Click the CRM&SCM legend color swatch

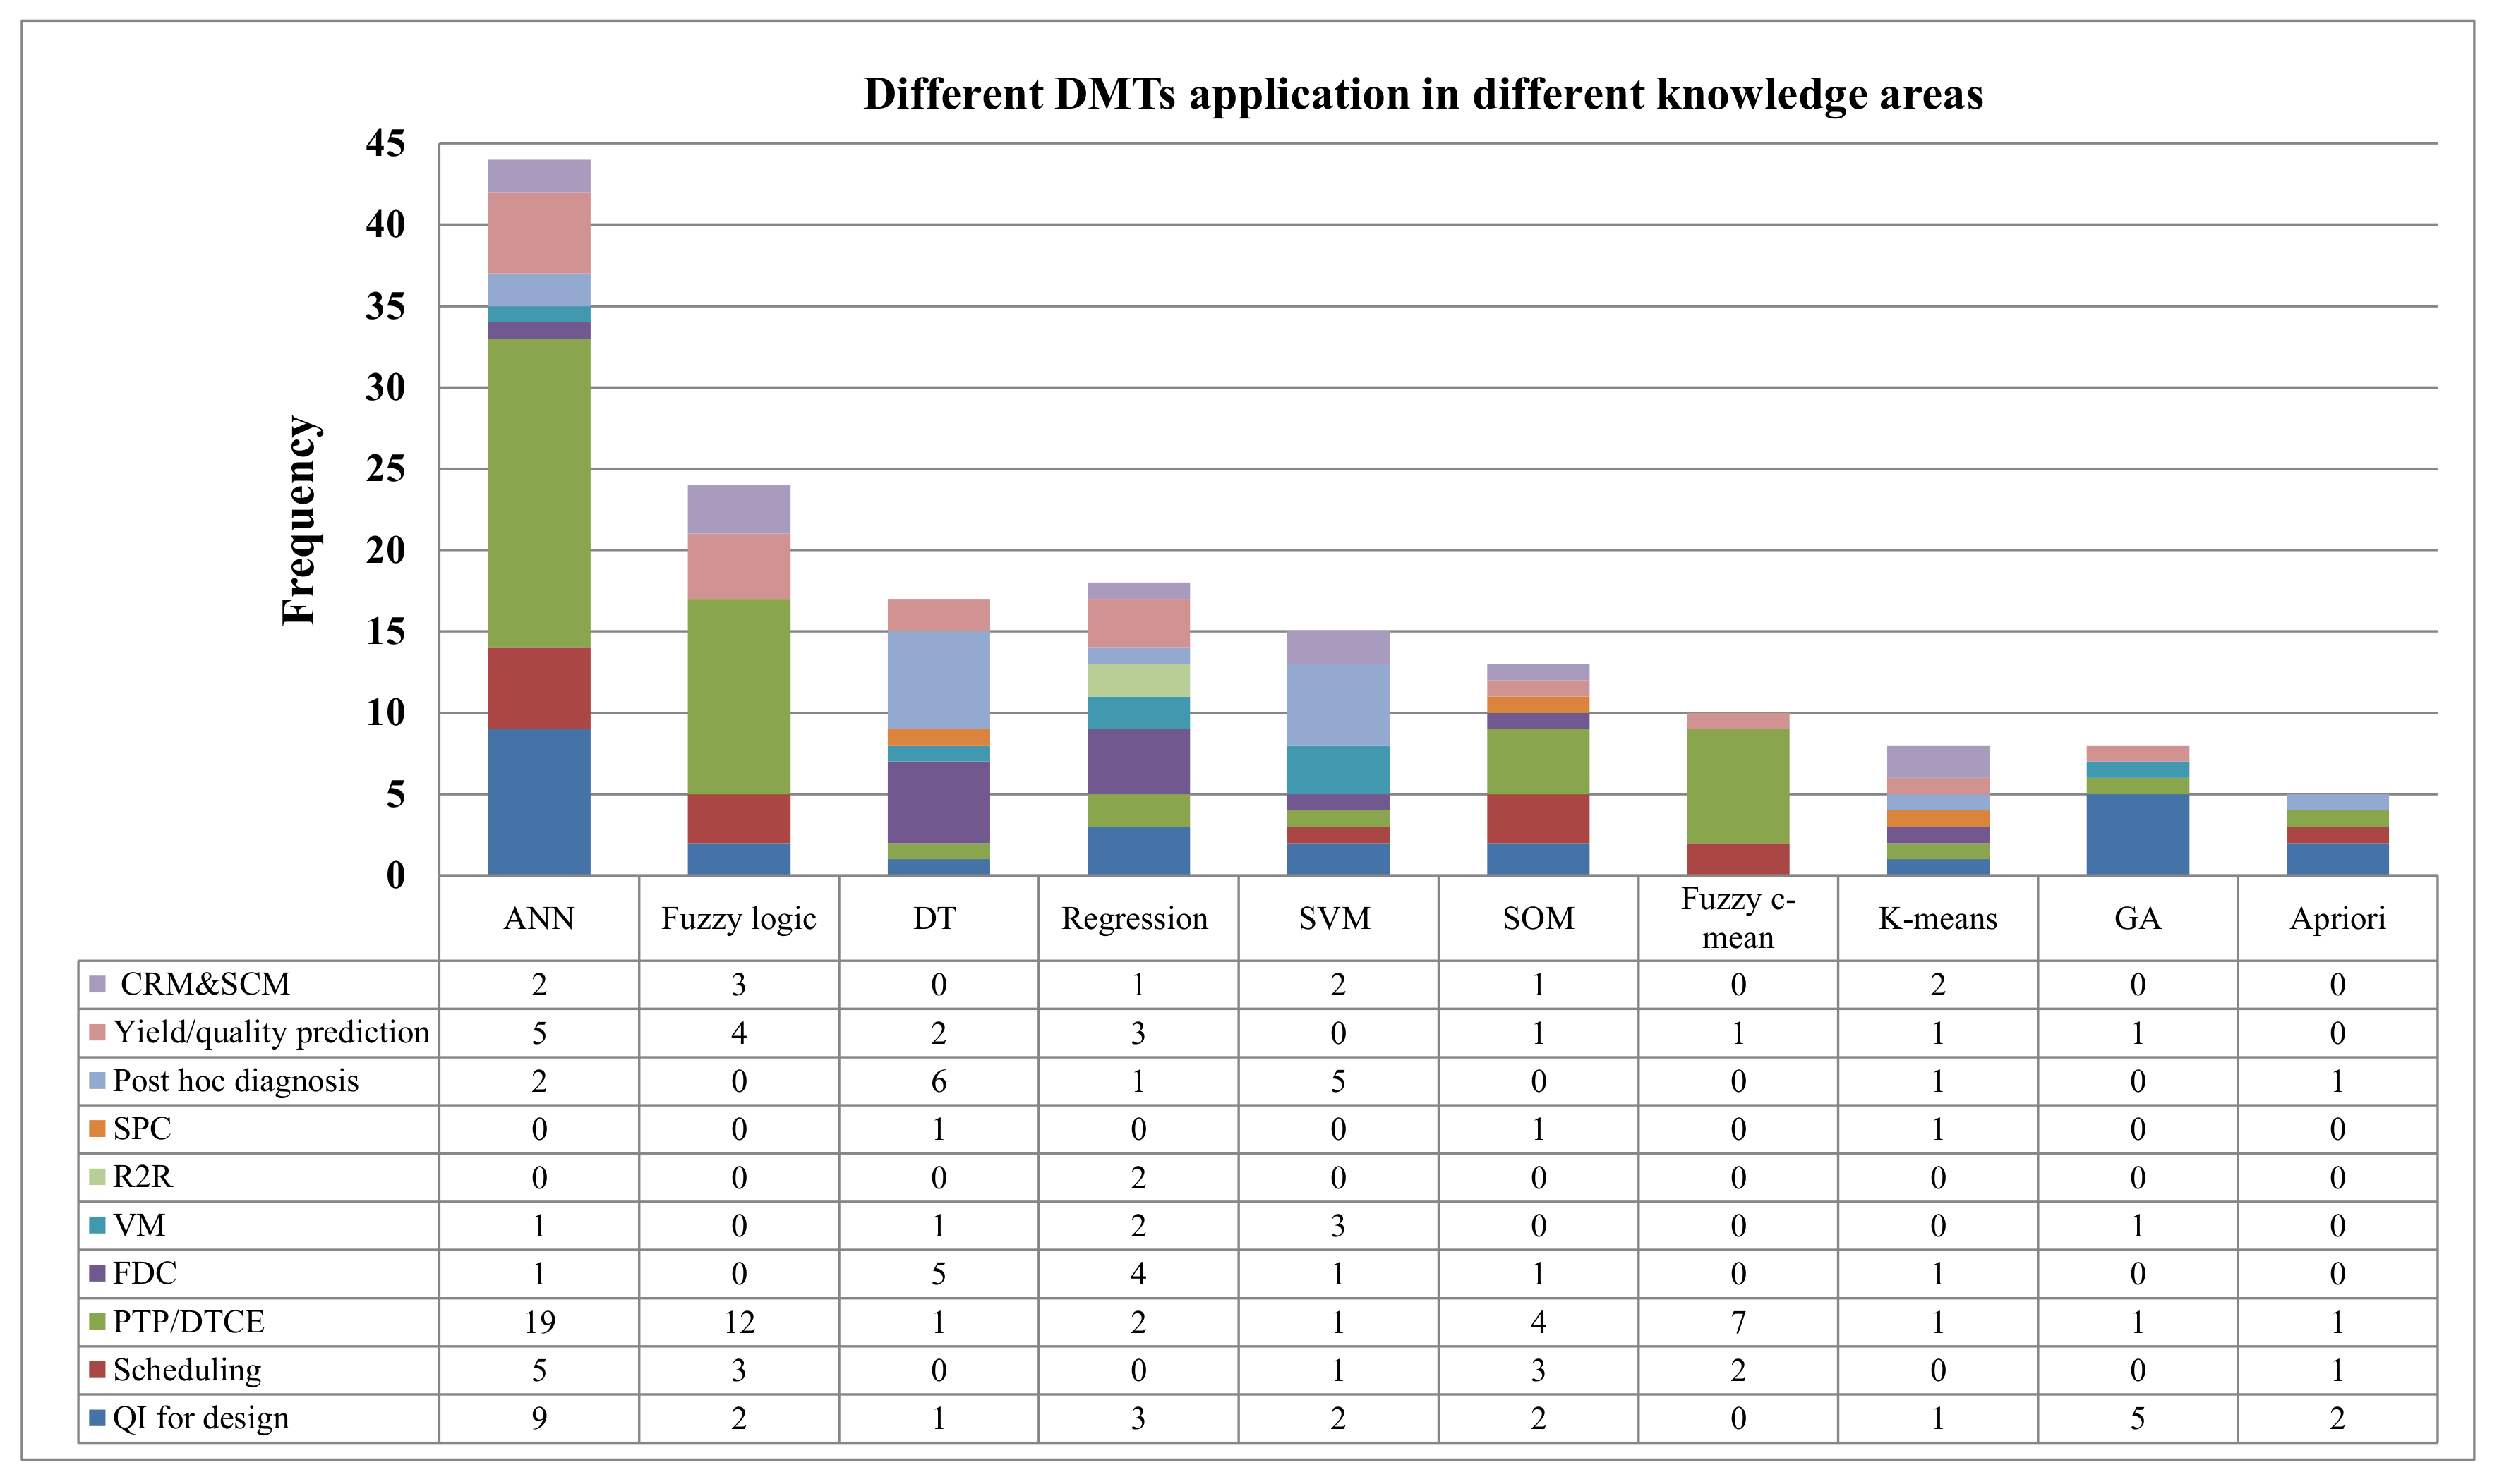pos(97,984)
